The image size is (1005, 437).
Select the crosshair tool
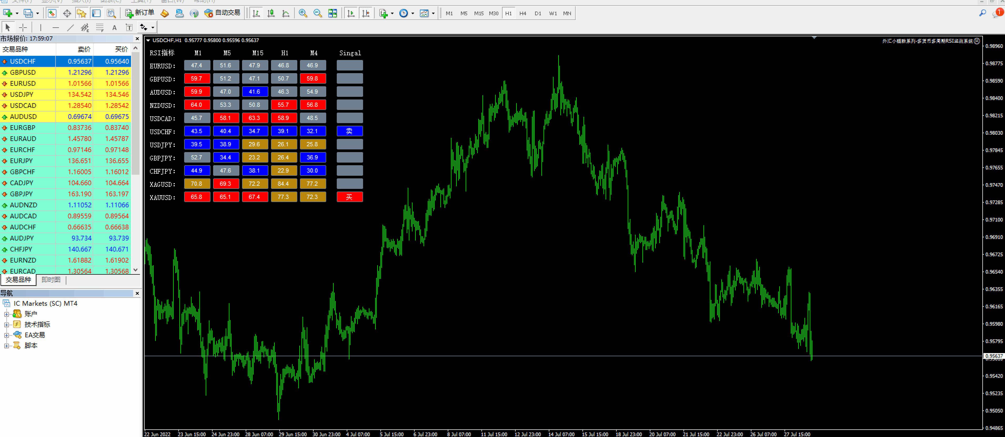23,27
